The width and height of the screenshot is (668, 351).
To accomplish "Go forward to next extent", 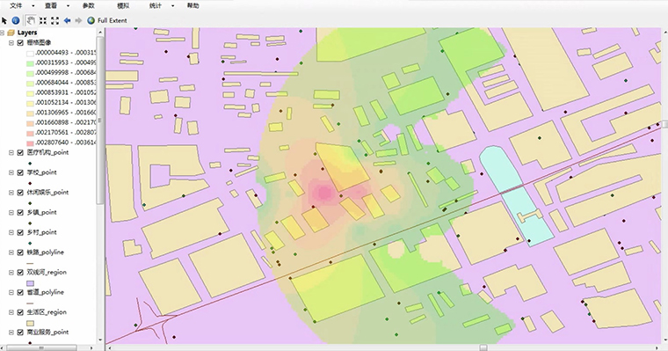I will point(78,20).
